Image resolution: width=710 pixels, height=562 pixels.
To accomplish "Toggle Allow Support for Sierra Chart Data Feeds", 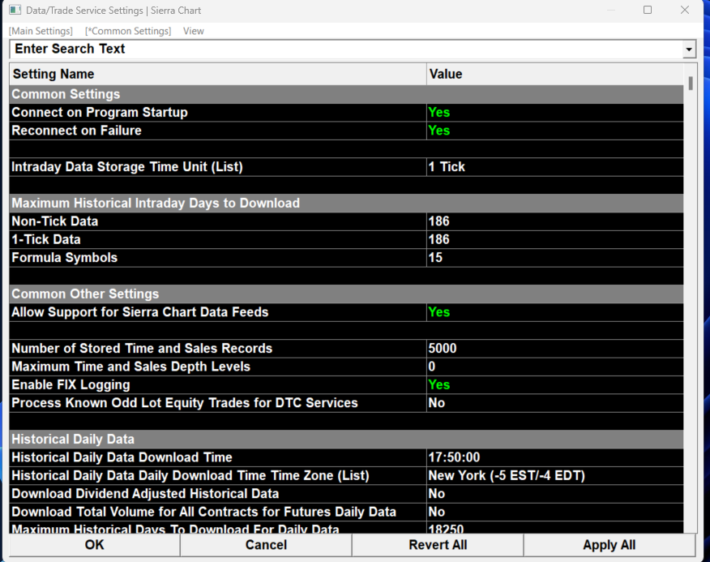I will point(554,312).
